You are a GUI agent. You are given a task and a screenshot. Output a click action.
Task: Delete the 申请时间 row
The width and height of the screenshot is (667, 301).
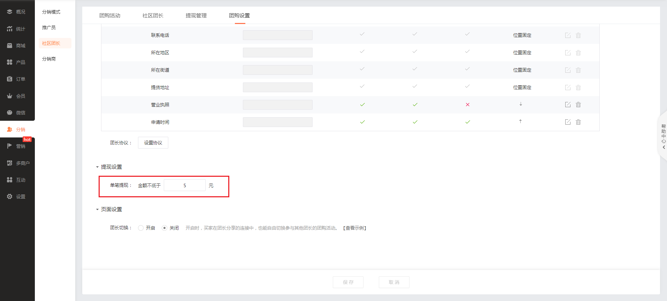point(578,122)
